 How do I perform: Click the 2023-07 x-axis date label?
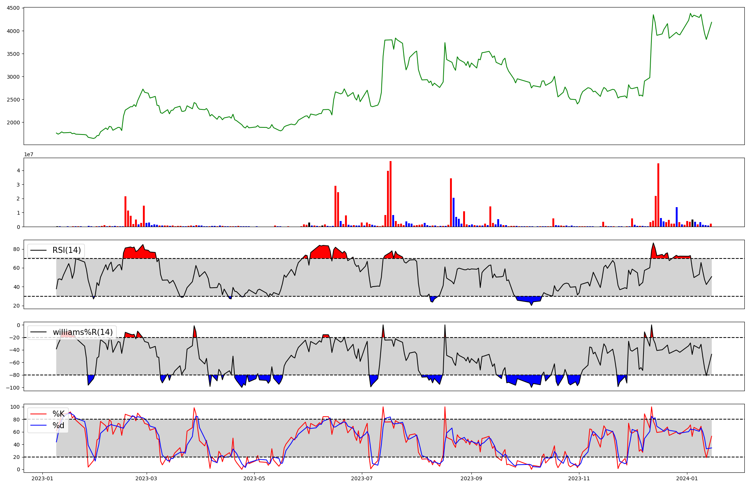pos(362,478)
